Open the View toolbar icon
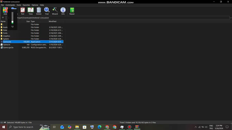Image resolution: width=232 pixels, height=130 pixels. (31, 11)
